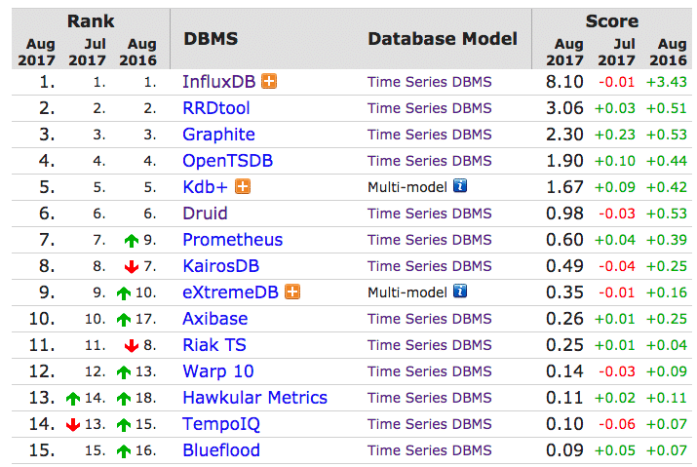Click the score value 0.14

(x=564, y=370)
